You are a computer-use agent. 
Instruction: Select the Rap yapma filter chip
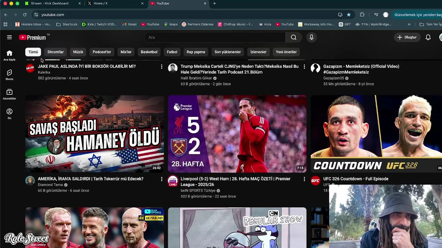[196, 52]
